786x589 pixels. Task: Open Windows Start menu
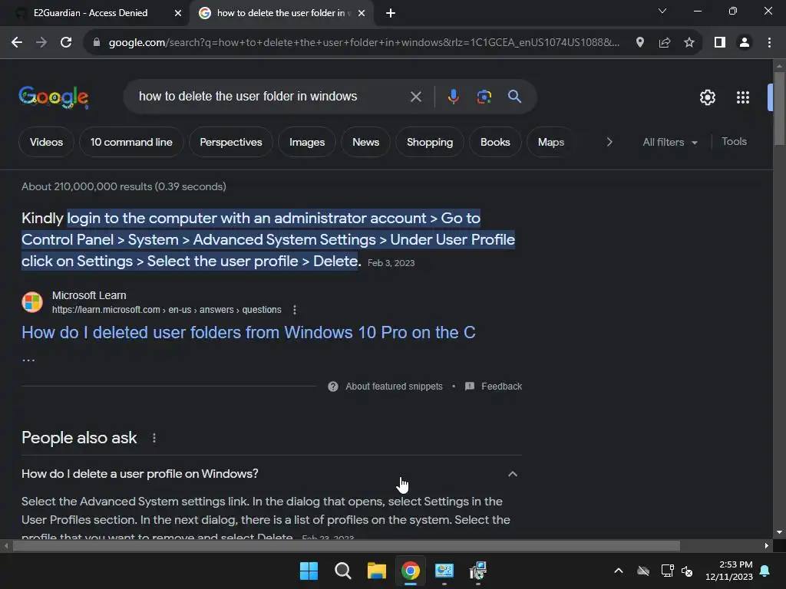(309, 571)
